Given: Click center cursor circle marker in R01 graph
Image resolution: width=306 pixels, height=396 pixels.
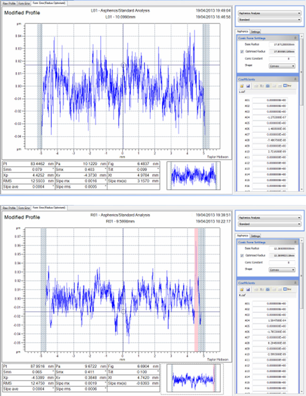Looking at the screenshot, I should tap(123, 312).
